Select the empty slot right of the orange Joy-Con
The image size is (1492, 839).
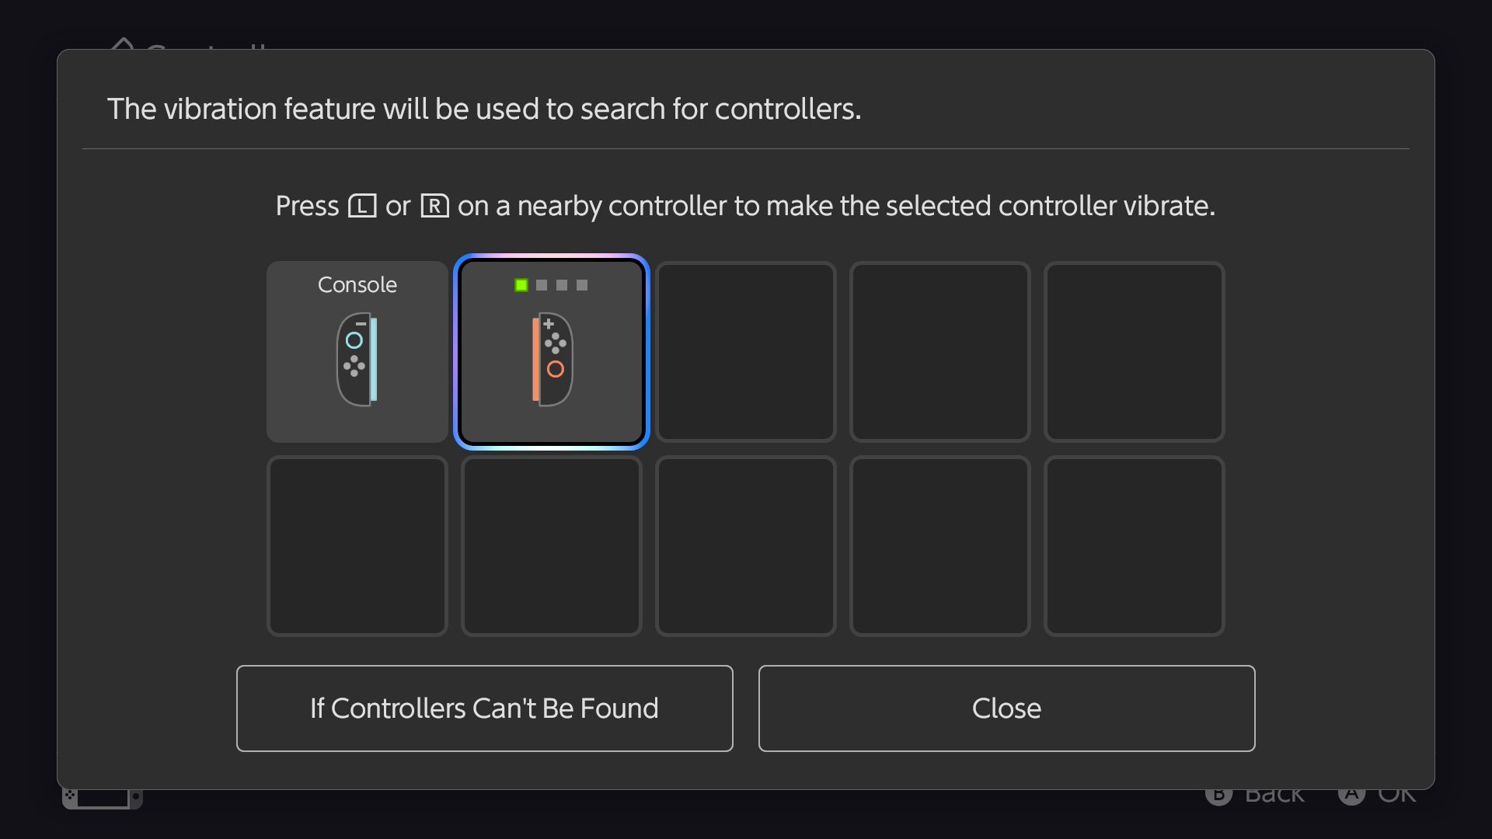click(745, 352)
